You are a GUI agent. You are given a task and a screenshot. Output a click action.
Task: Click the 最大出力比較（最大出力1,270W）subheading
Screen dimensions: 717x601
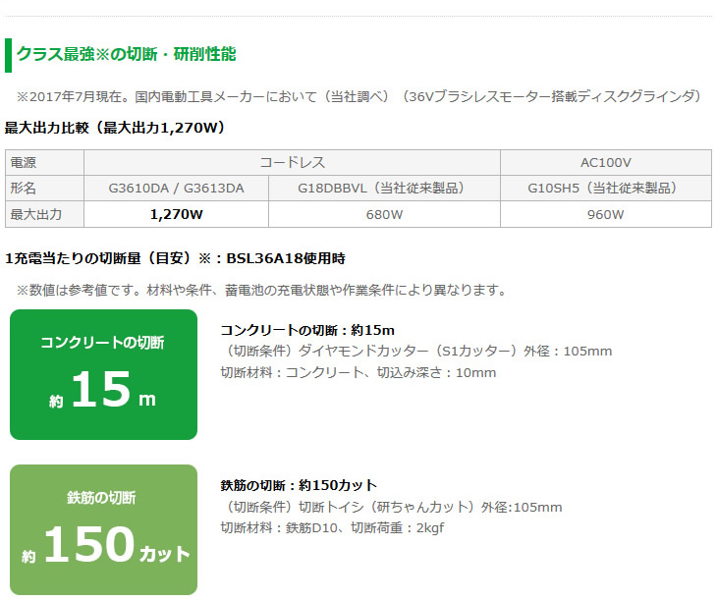tap(115, 128)
